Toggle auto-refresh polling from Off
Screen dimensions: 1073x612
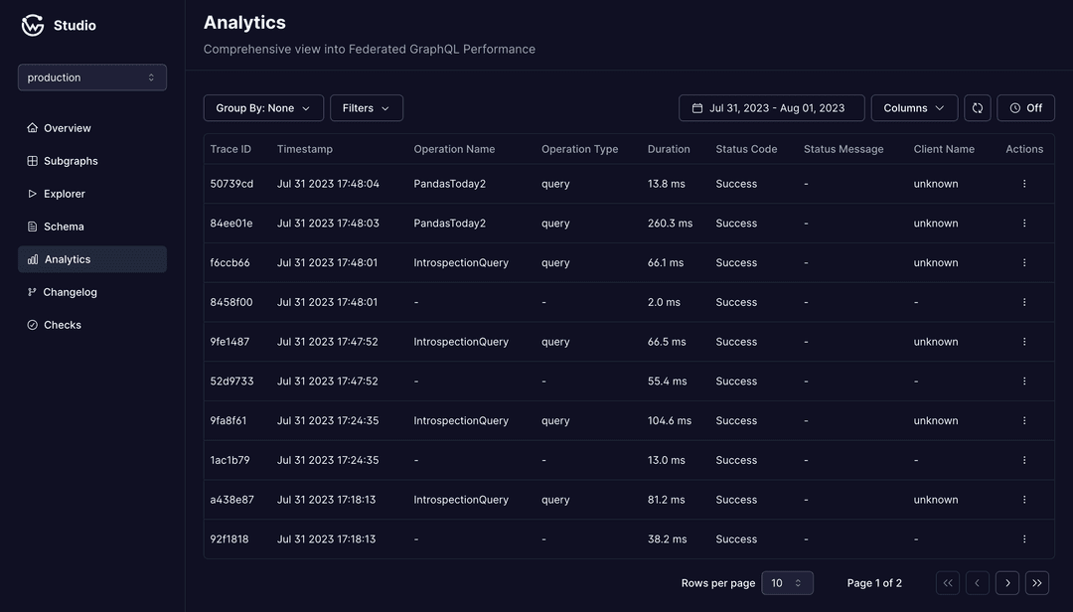click(x=1025, y=107)
